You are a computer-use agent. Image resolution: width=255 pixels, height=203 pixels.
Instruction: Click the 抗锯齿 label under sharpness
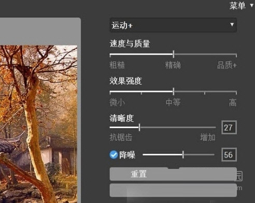click(x=121, y=137)
